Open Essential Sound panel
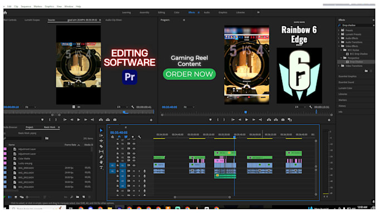This screenshot has height=213, width=379. 346,82
